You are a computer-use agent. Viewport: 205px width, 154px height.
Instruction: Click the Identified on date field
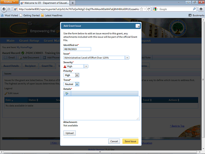tap(77, 49)
